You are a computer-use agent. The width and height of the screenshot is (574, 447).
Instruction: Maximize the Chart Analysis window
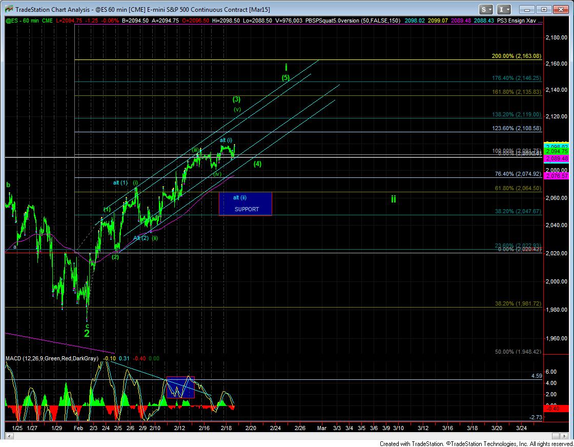click(544, 10)
